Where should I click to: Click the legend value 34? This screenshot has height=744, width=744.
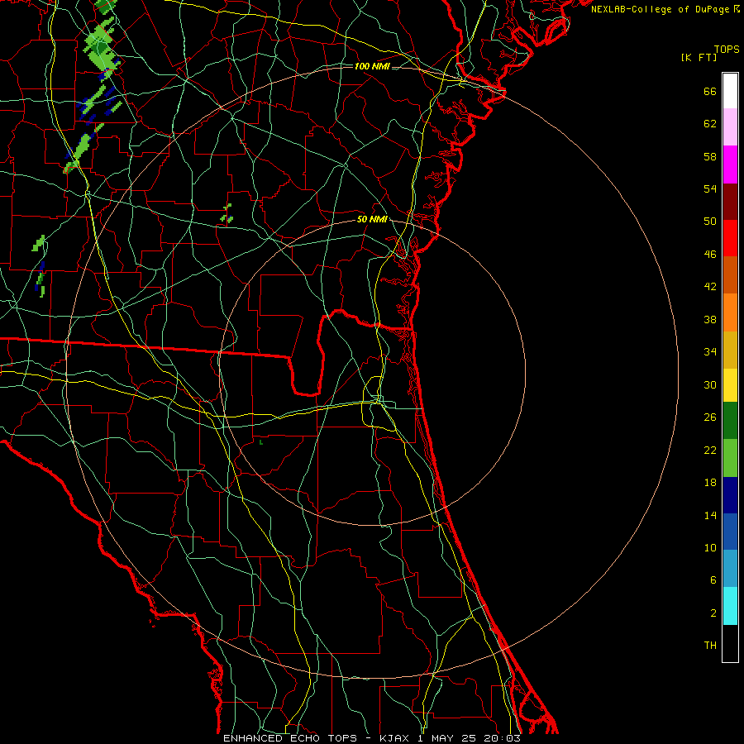710,352
